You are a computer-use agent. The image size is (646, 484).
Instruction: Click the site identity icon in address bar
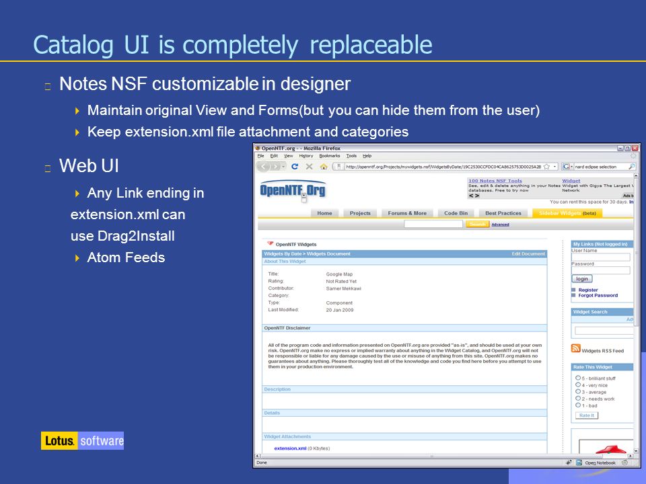coord(338,167)
